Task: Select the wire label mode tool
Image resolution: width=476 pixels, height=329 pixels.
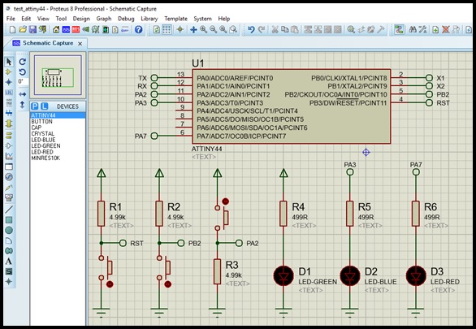Action: (9, 93)
